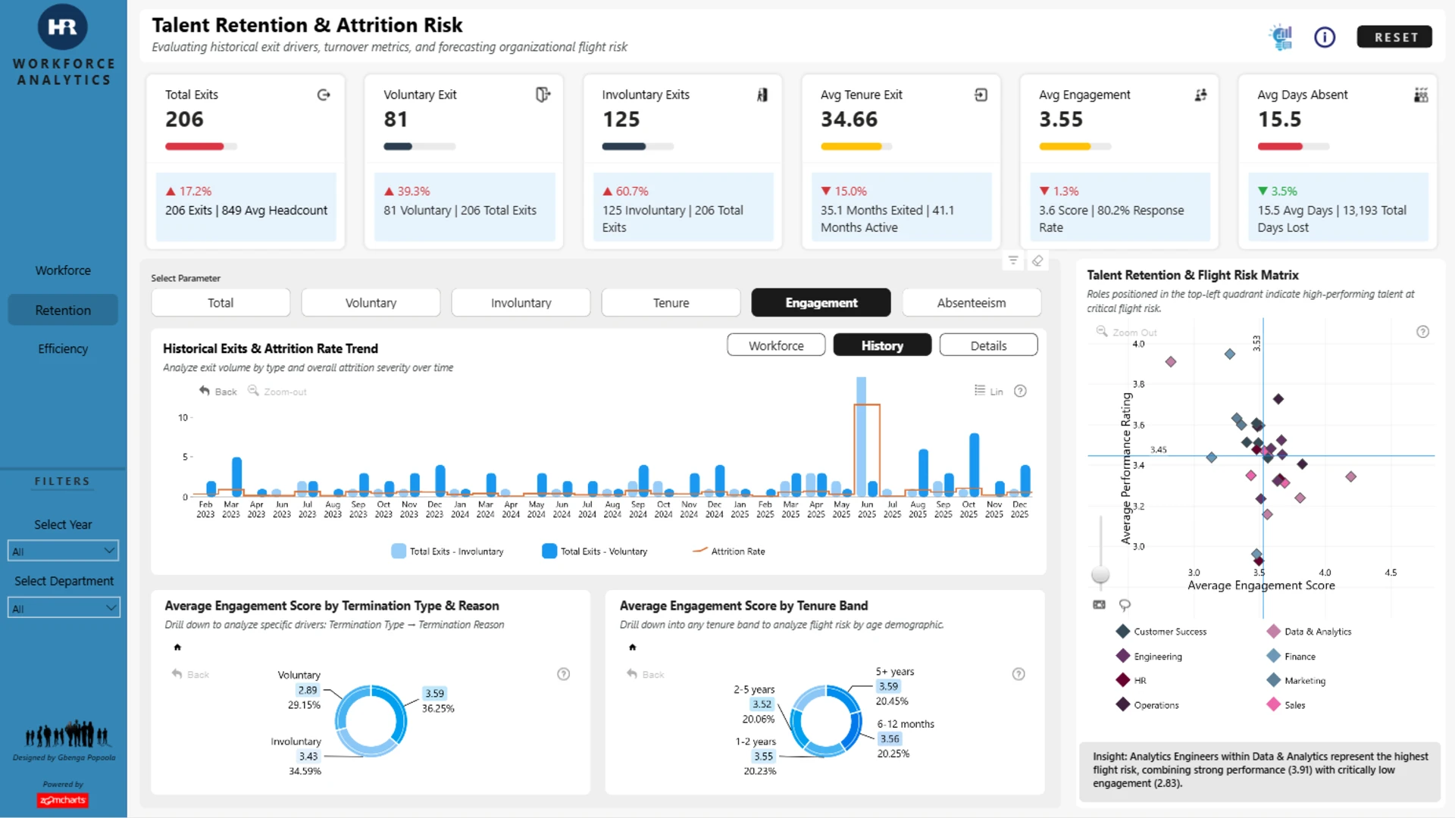
Task: Open the Select Year dropdown
Action: point(63,551)
